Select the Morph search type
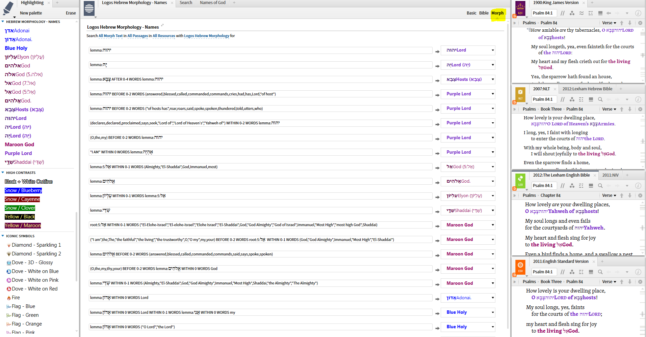Screen dimensions: 646x337 [497, 13]
